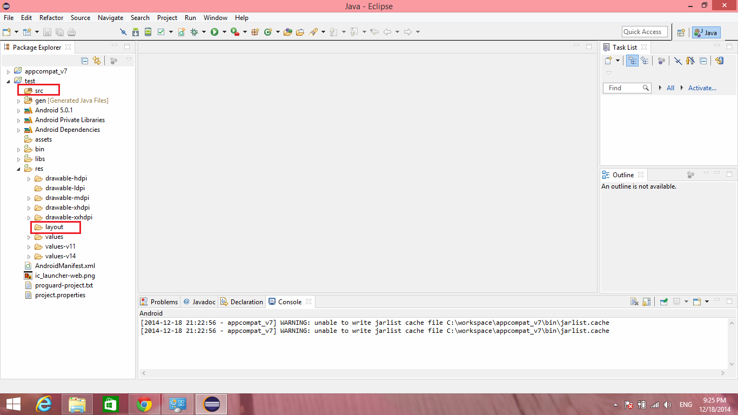Viewport: 738px width, 415px height.
Task: Click the Run External Tools icon
Action: tap(234, 32)
